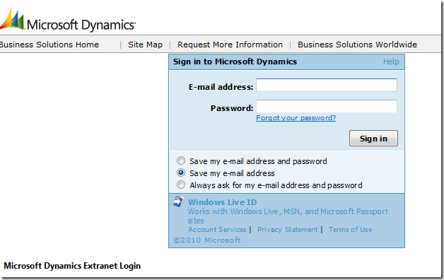Click the Works with Windows Live description text
Screen dimensions: 444x280
click(x=288, y=216)
